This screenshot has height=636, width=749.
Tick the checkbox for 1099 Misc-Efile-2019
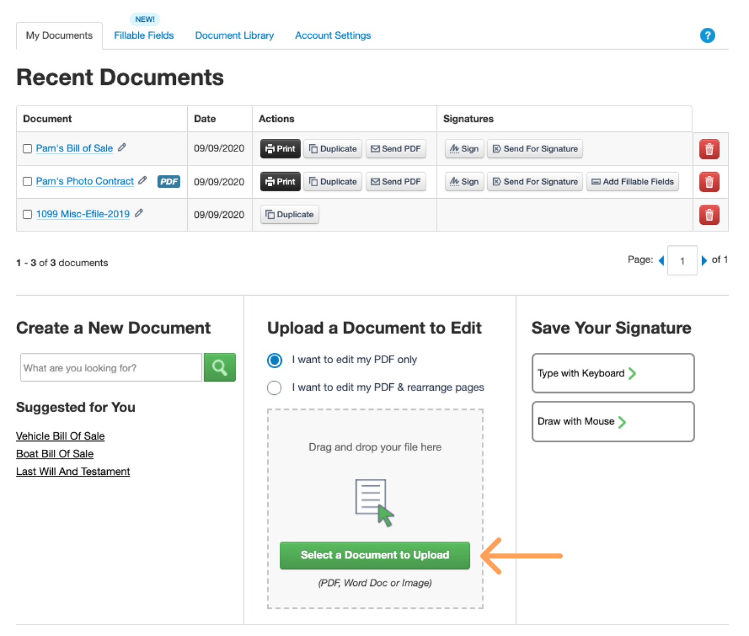pyautogui.click(x=27, y=215)
